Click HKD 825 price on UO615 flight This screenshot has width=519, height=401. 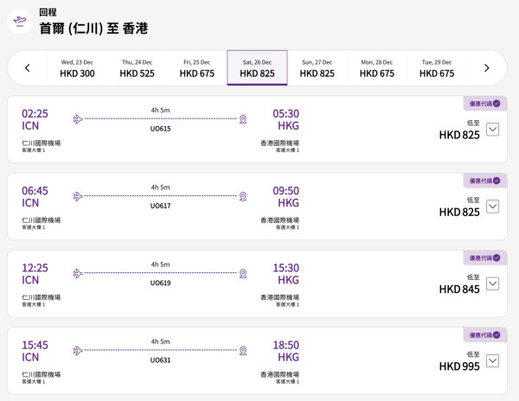459,135
